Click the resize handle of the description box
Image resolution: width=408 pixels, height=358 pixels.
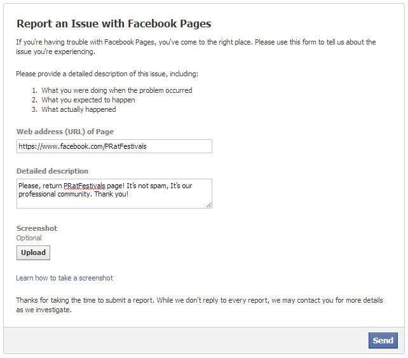pyautogui.click(x=209, y=205)
